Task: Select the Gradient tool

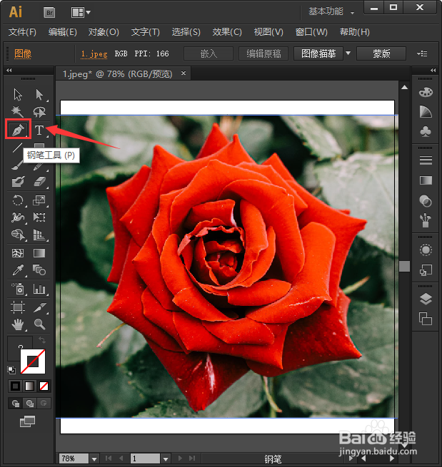Action: click(39, 253)
